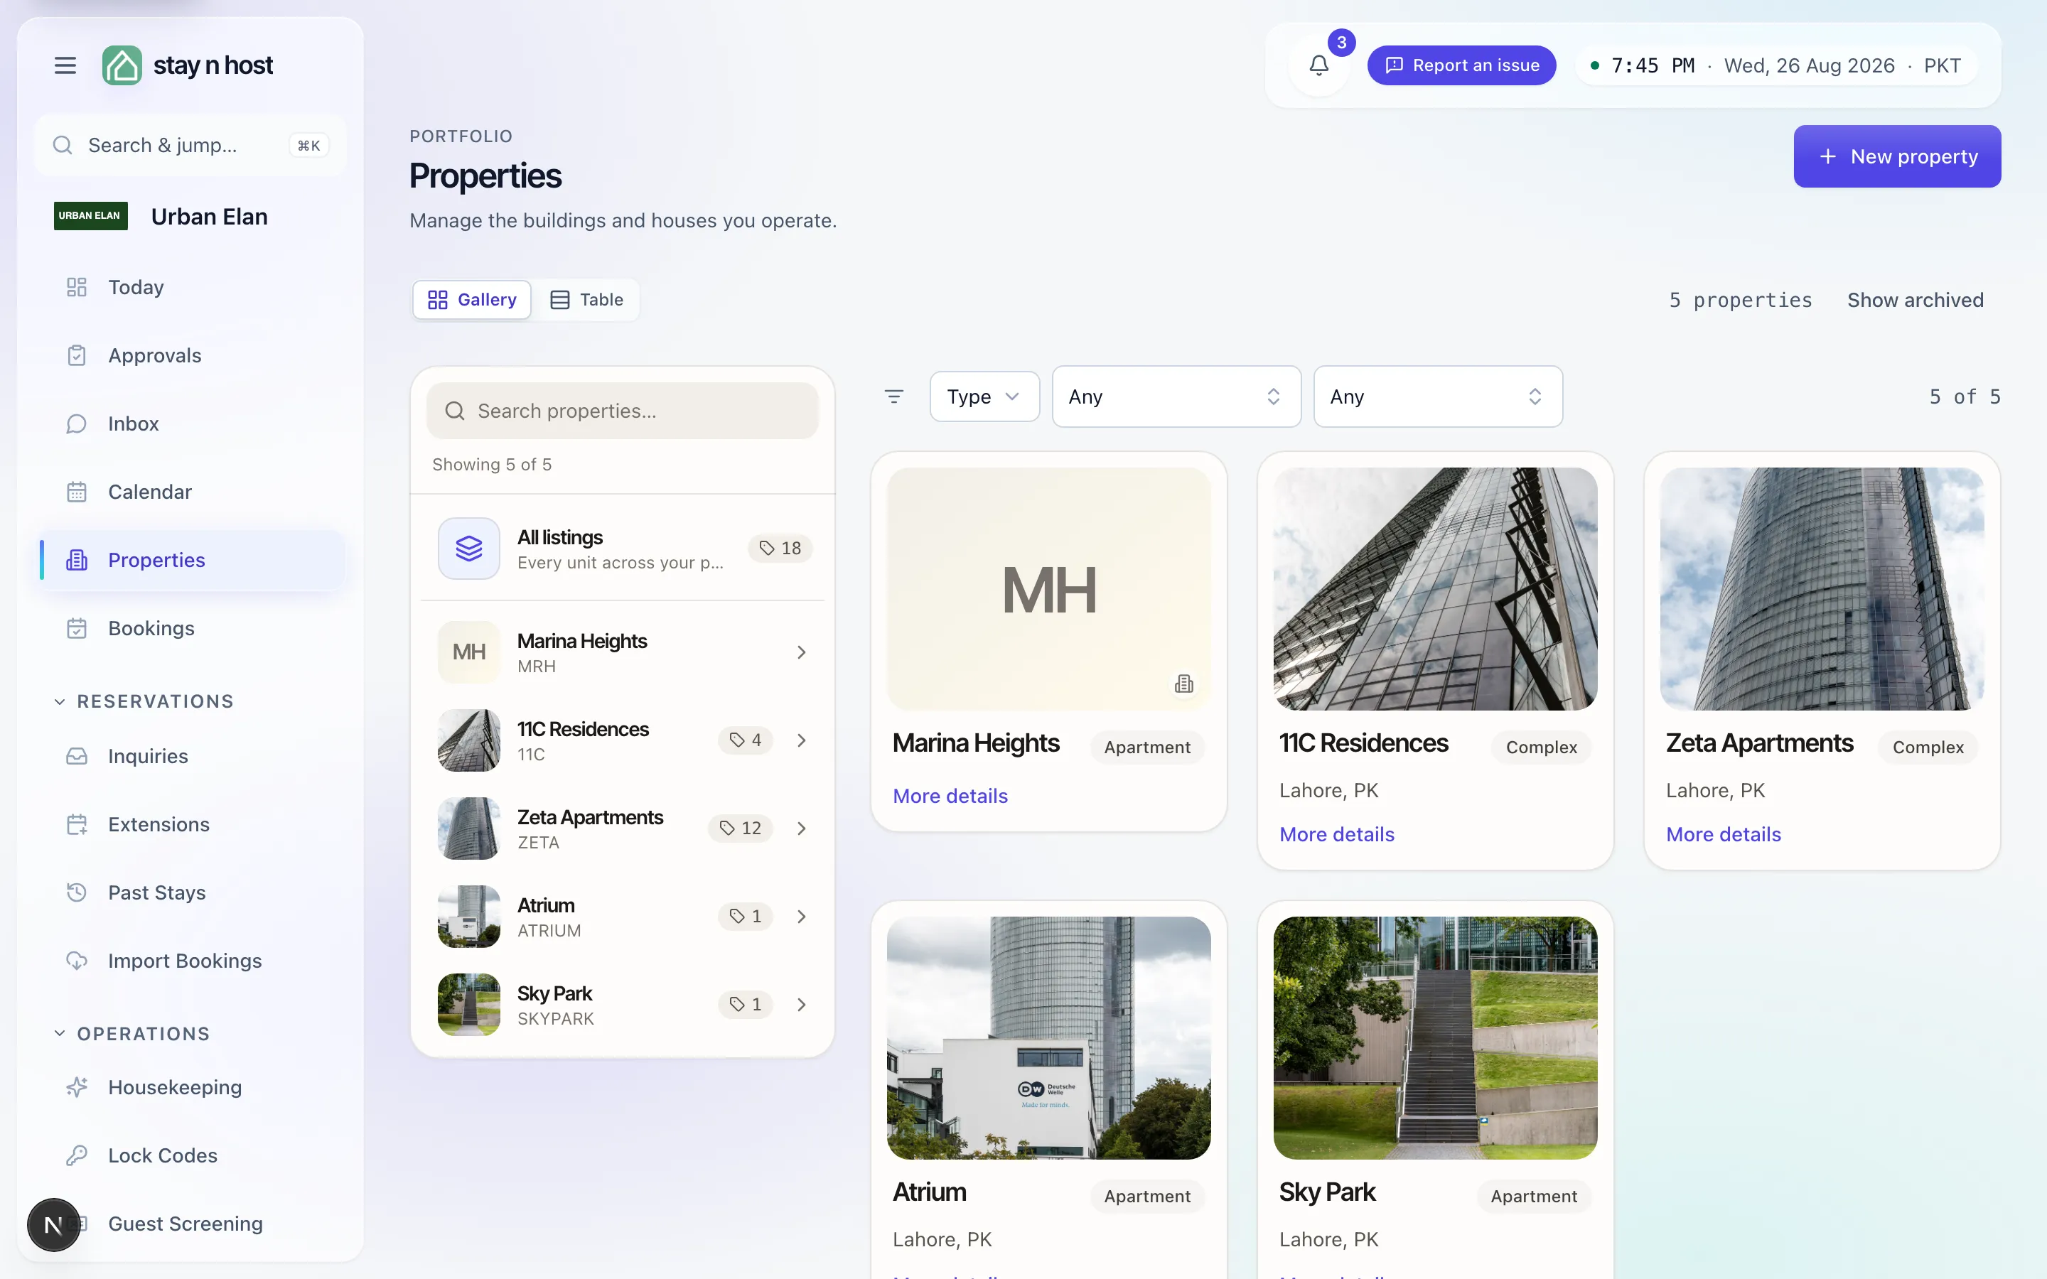The height and width of the screenshot is (1279, 2047).
Task: Click the stay n host logo
Action: 188,65
